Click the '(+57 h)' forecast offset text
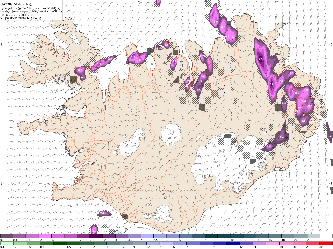The image size is (333, 249). click(36, 18)
